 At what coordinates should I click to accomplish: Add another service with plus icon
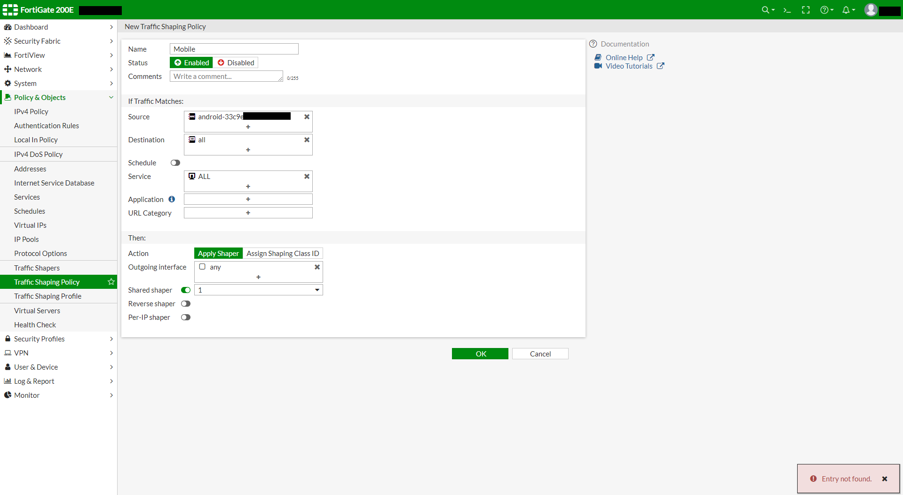point(248,186)
